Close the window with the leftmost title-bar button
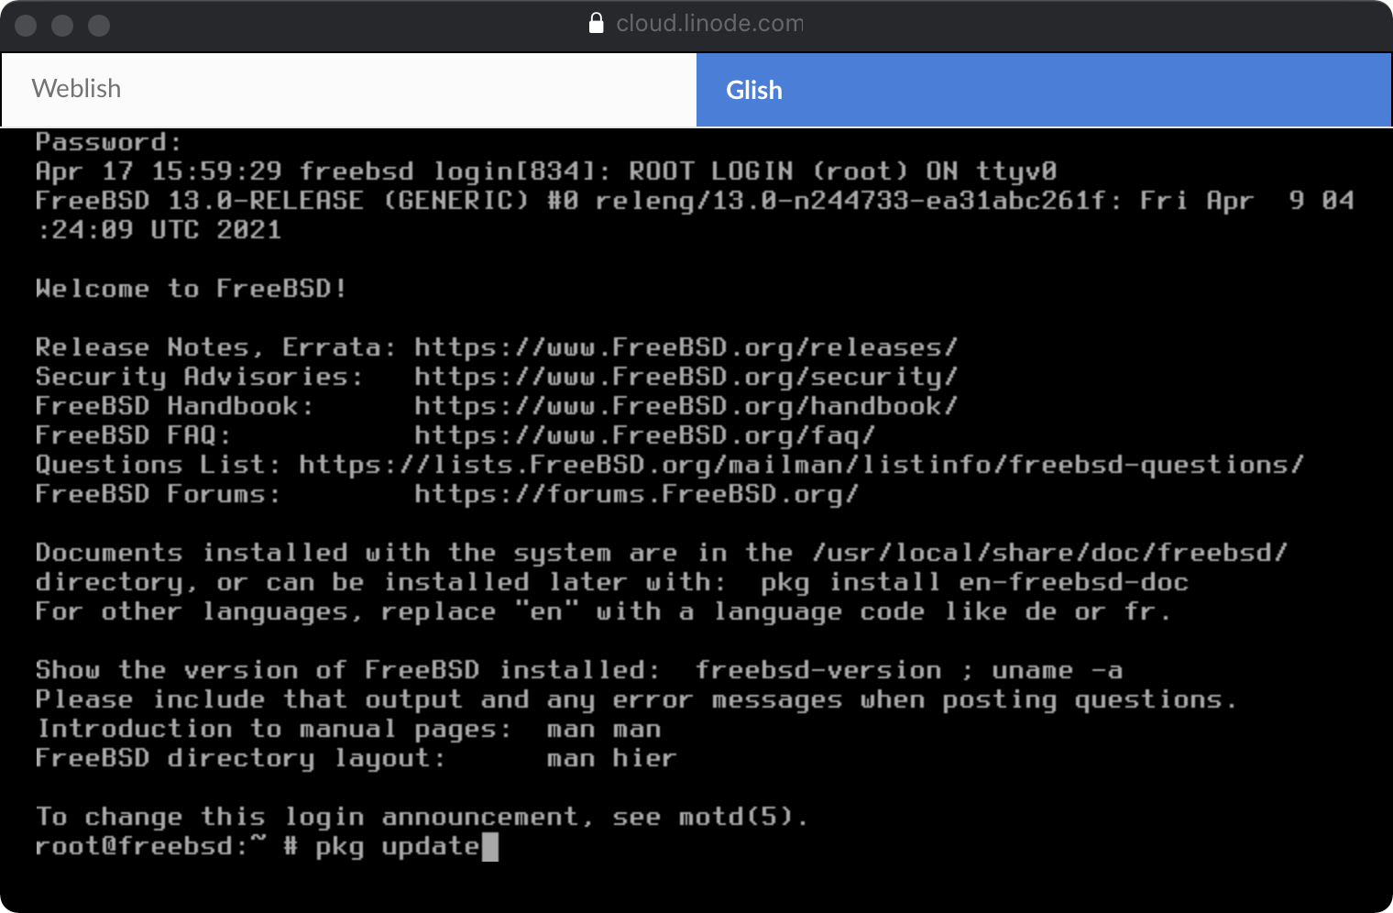 [27, 26]
